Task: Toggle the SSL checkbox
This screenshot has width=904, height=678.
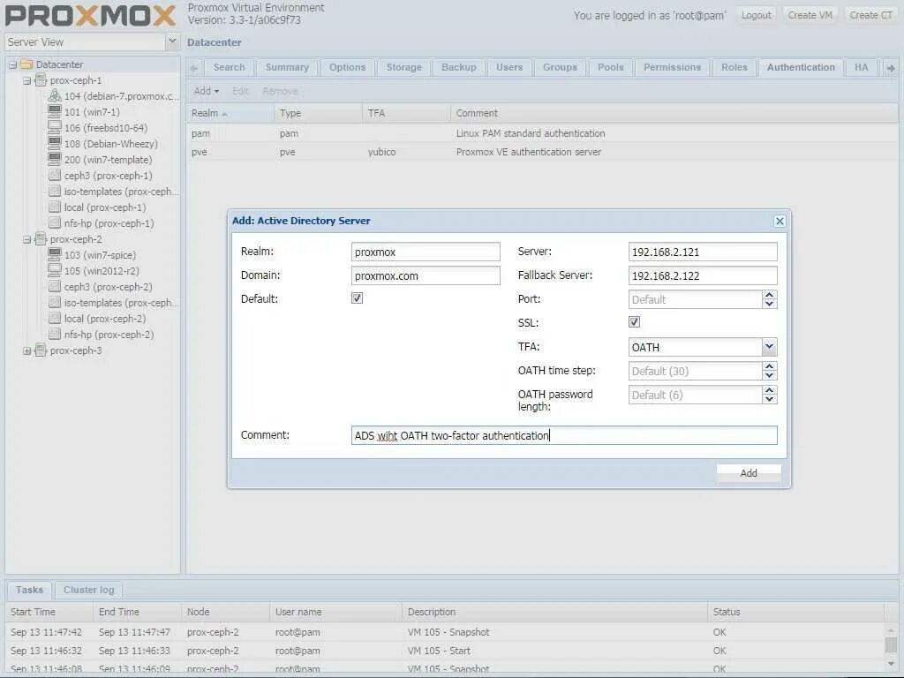Action: pos(634,321)
